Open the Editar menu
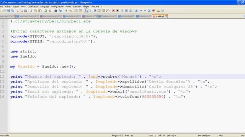Image resolution: width=245 pixels, height=137 pixels. click(8, 6)
